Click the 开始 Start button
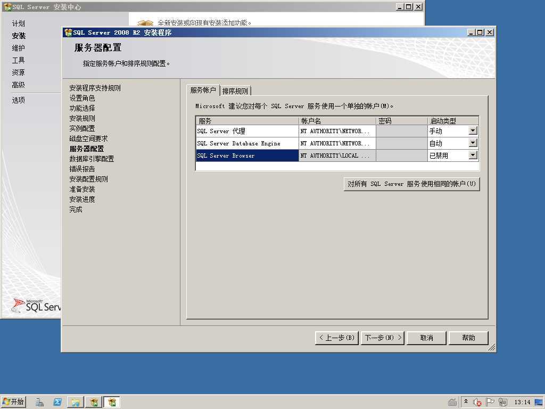This screenshot has height=409, width=545. pos(13,402)
